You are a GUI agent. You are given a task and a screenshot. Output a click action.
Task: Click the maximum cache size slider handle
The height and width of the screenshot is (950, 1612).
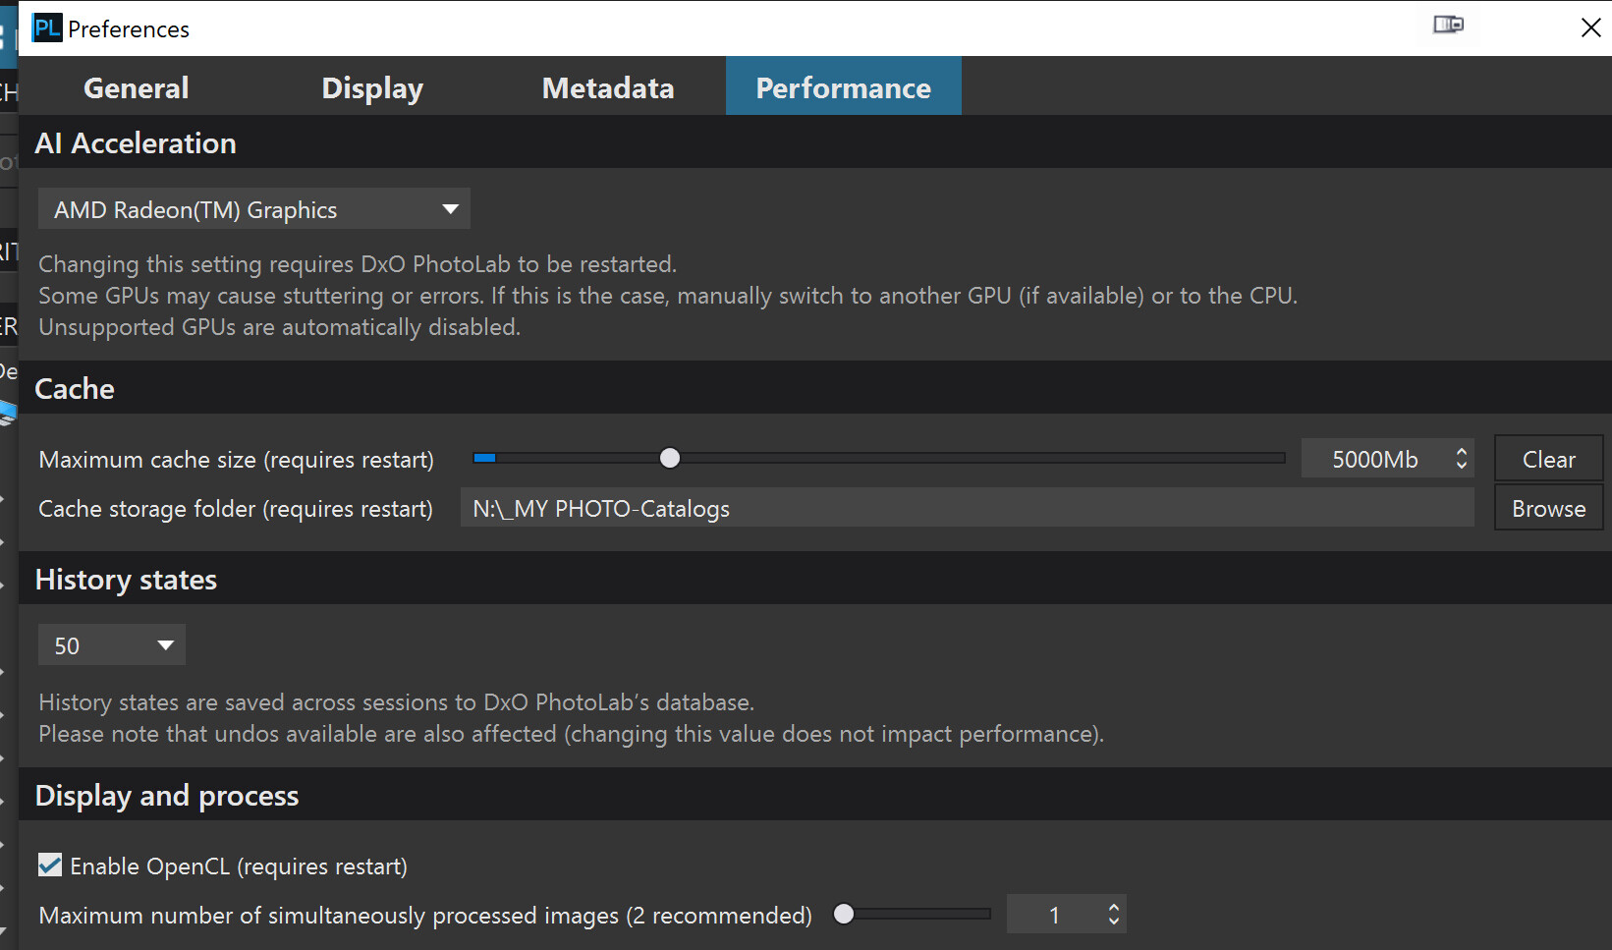[x=670, y=459]
